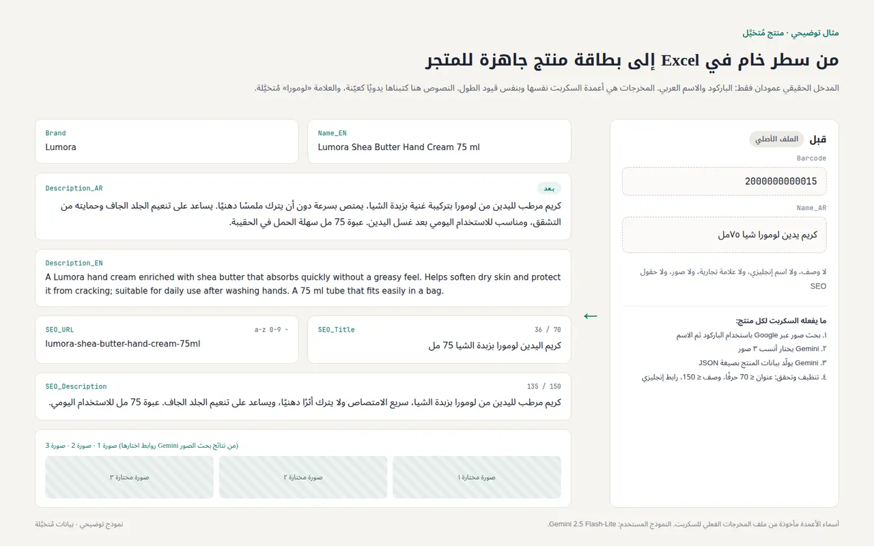
Task: Click the English description starting with A Lumora hand cream
Action: [303, 284]
